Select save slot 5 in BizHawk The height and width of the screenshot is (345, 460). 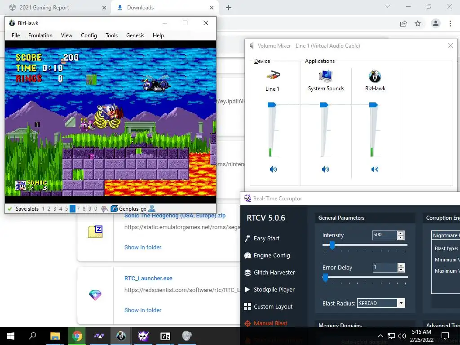[x=66, y=209]
